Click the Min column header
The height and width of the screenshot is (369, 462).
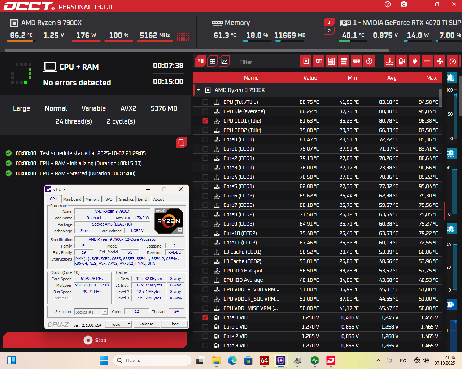[352, 78]
